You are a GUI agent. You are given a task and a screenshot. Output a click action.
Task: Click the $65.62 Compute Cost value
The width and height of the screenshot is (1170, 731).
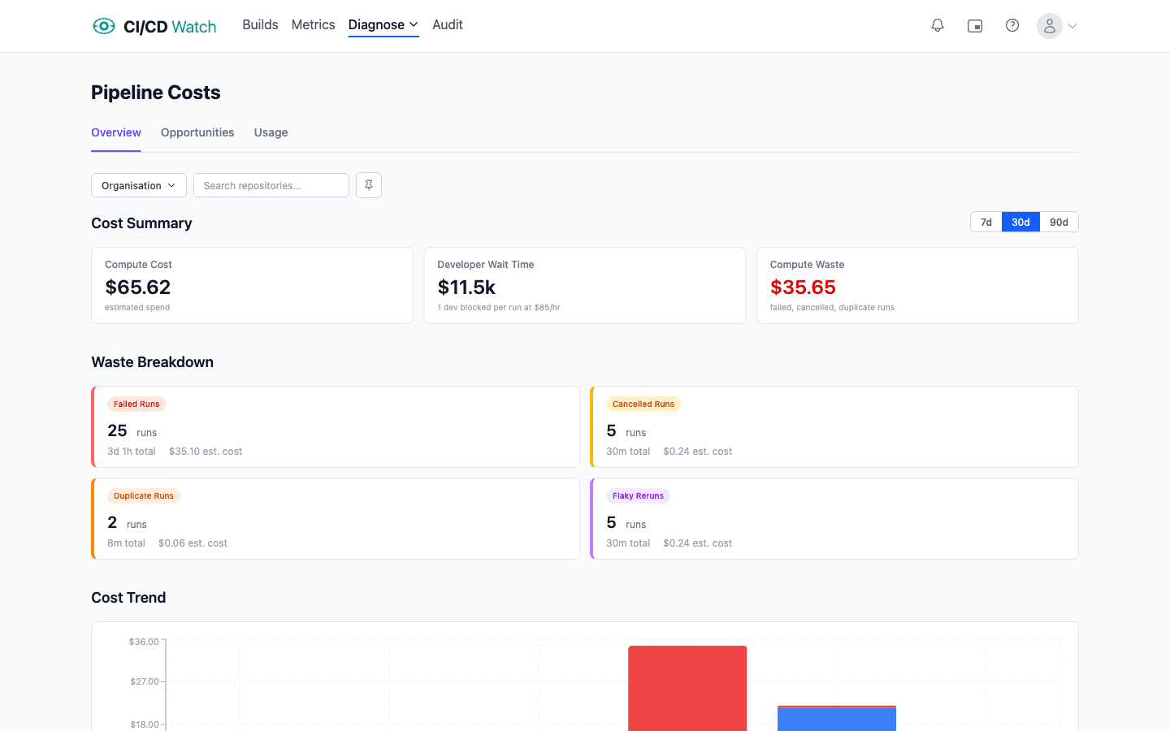[138, 287]
